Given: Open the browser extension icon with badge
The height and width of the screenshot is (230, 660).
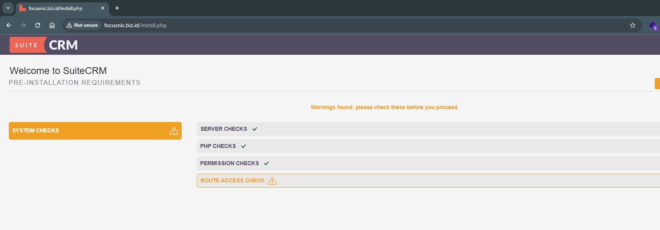Looking at the screenshot, I should [x=653, y=26].
